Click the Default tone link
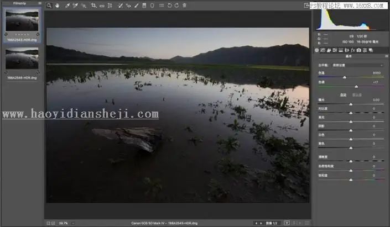Screen dimensions: 390x227 (x=357, y=95)
